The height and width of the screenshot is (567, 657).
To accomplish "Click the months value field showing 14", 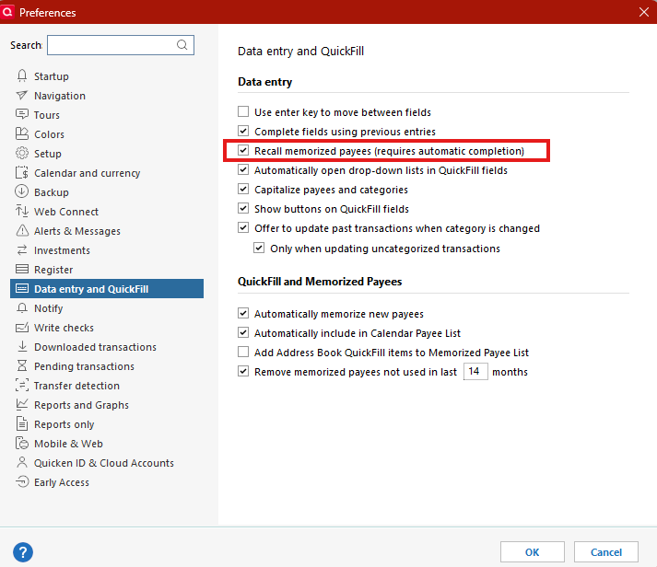I will (475, 371).
